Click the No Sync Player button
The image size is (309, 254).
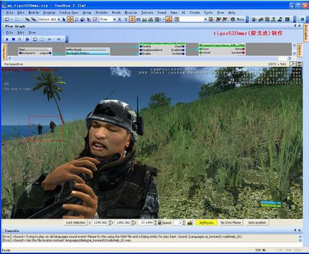(230, 223)
